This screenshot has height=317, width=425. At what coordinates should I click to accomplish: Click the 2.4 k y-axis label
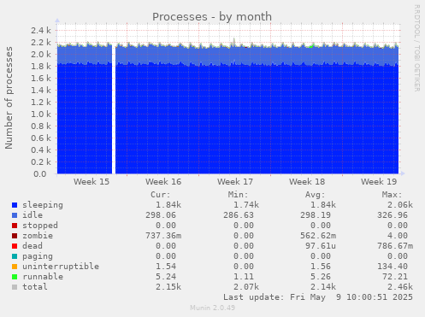41,31
